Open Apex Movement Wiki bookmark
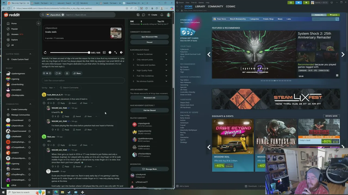Image resolution: width=348 pixels, height=195 pixels. [150, 37]
